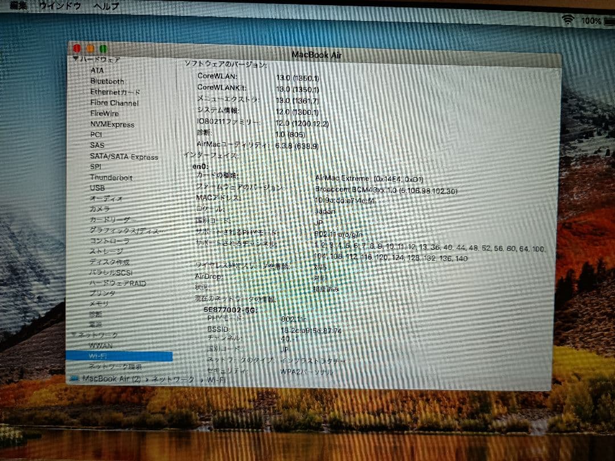
Task: Select SPI in the sidebar
Action: [96, 167]
